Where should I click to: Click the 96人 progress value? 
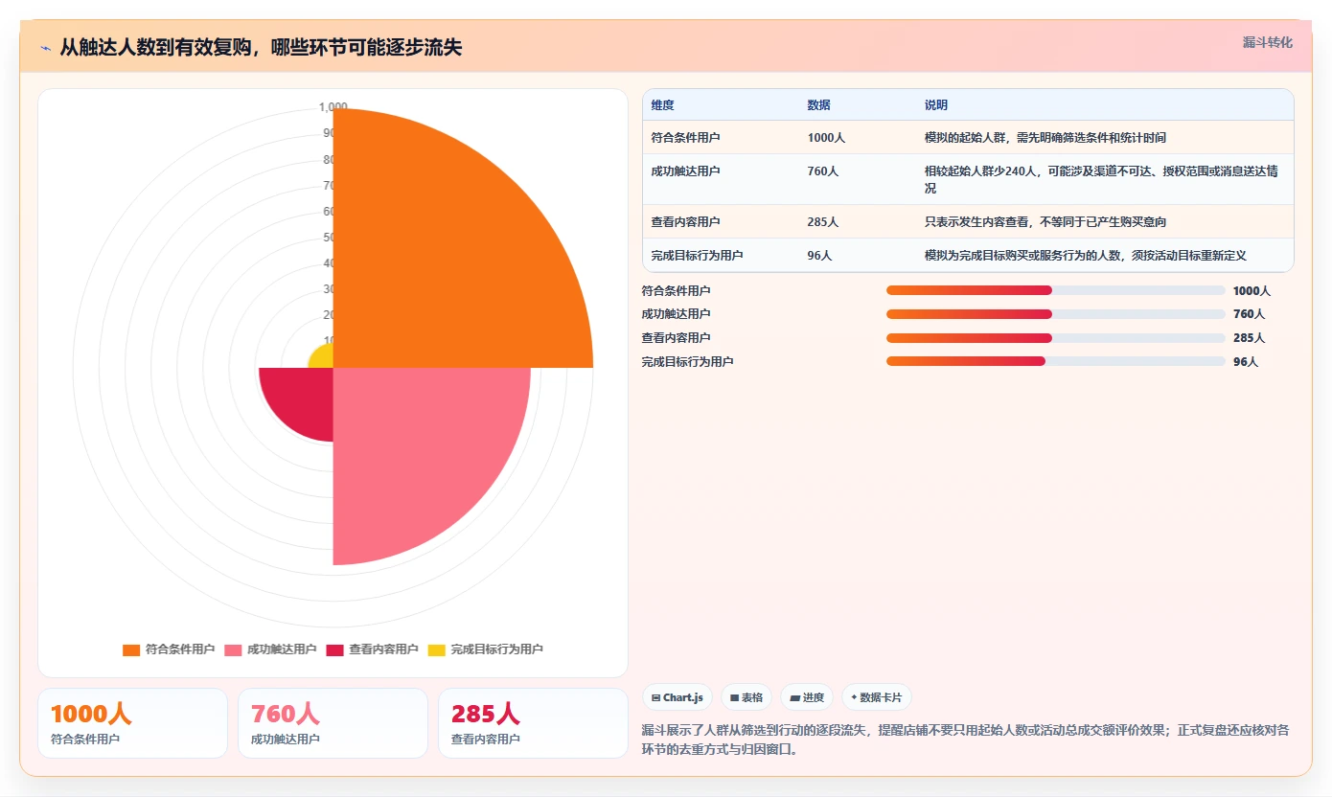click(1246, 362)
